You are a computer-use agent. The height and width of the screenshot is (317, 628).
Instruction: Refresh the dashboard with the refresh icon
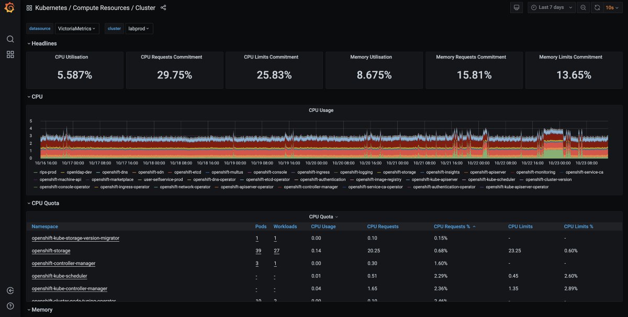click(x=597, y=7)
